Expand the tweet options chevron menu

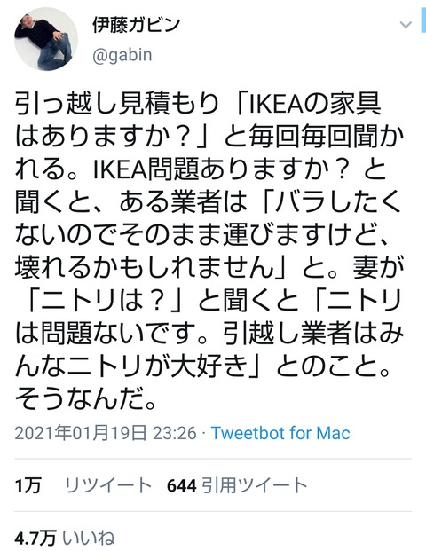[406, 25]
